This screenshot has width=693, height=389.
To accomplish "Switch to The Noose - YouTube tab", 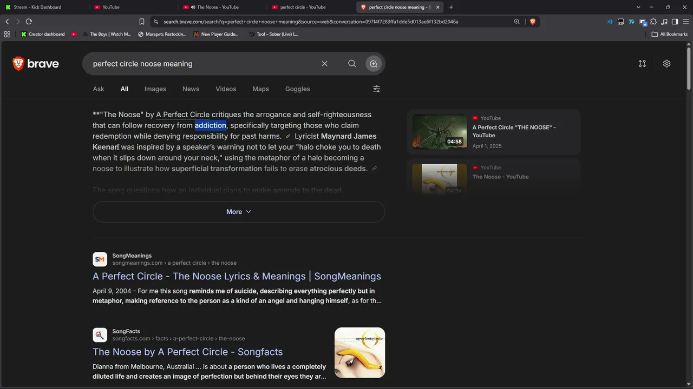I will pos(222,7).
